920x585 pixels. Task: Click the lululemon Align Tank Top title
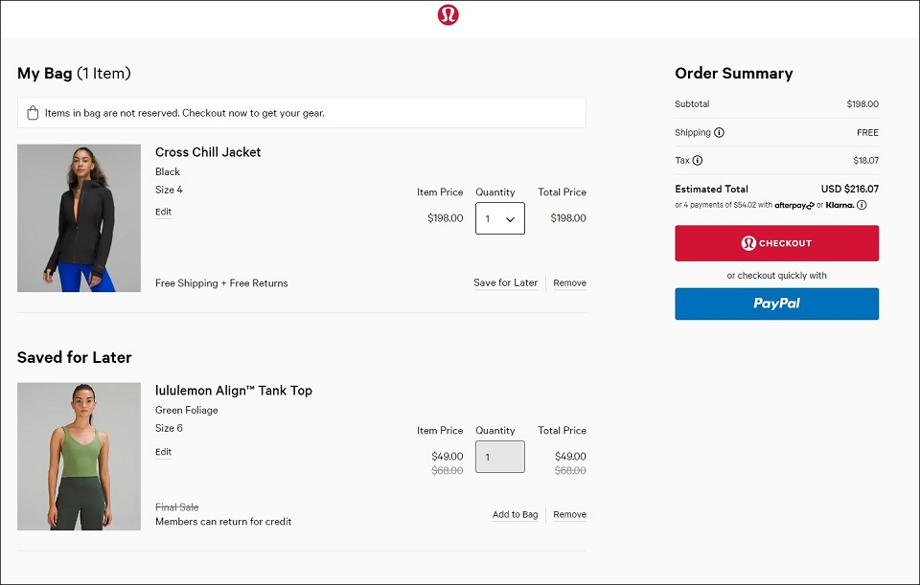[234, 391]
